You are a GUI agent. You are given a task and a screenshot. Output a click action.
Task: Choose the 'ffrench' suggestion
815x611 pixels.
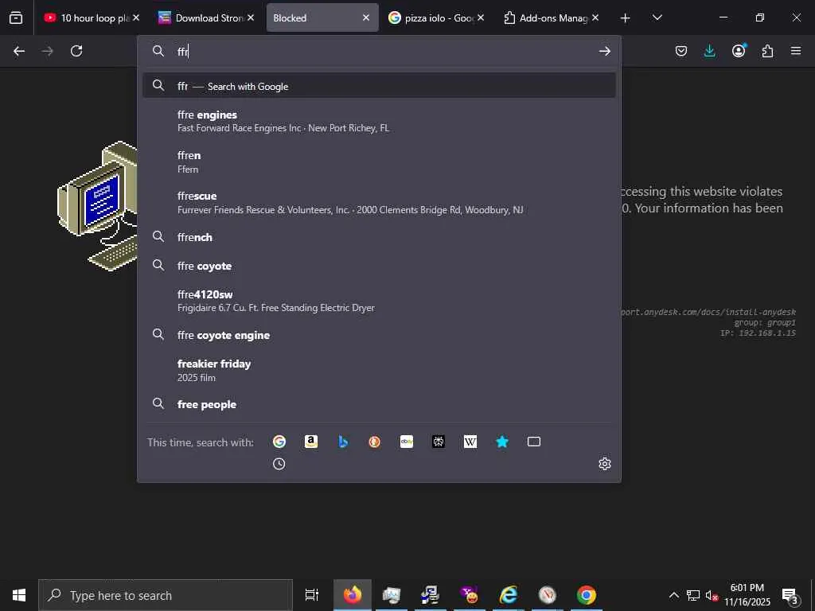click(x=379, y=237)
